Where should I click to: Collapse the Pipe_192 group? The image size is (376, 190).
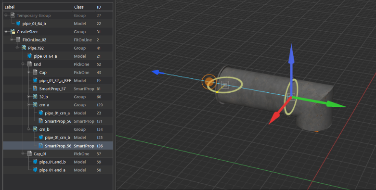tap(17, 48)
